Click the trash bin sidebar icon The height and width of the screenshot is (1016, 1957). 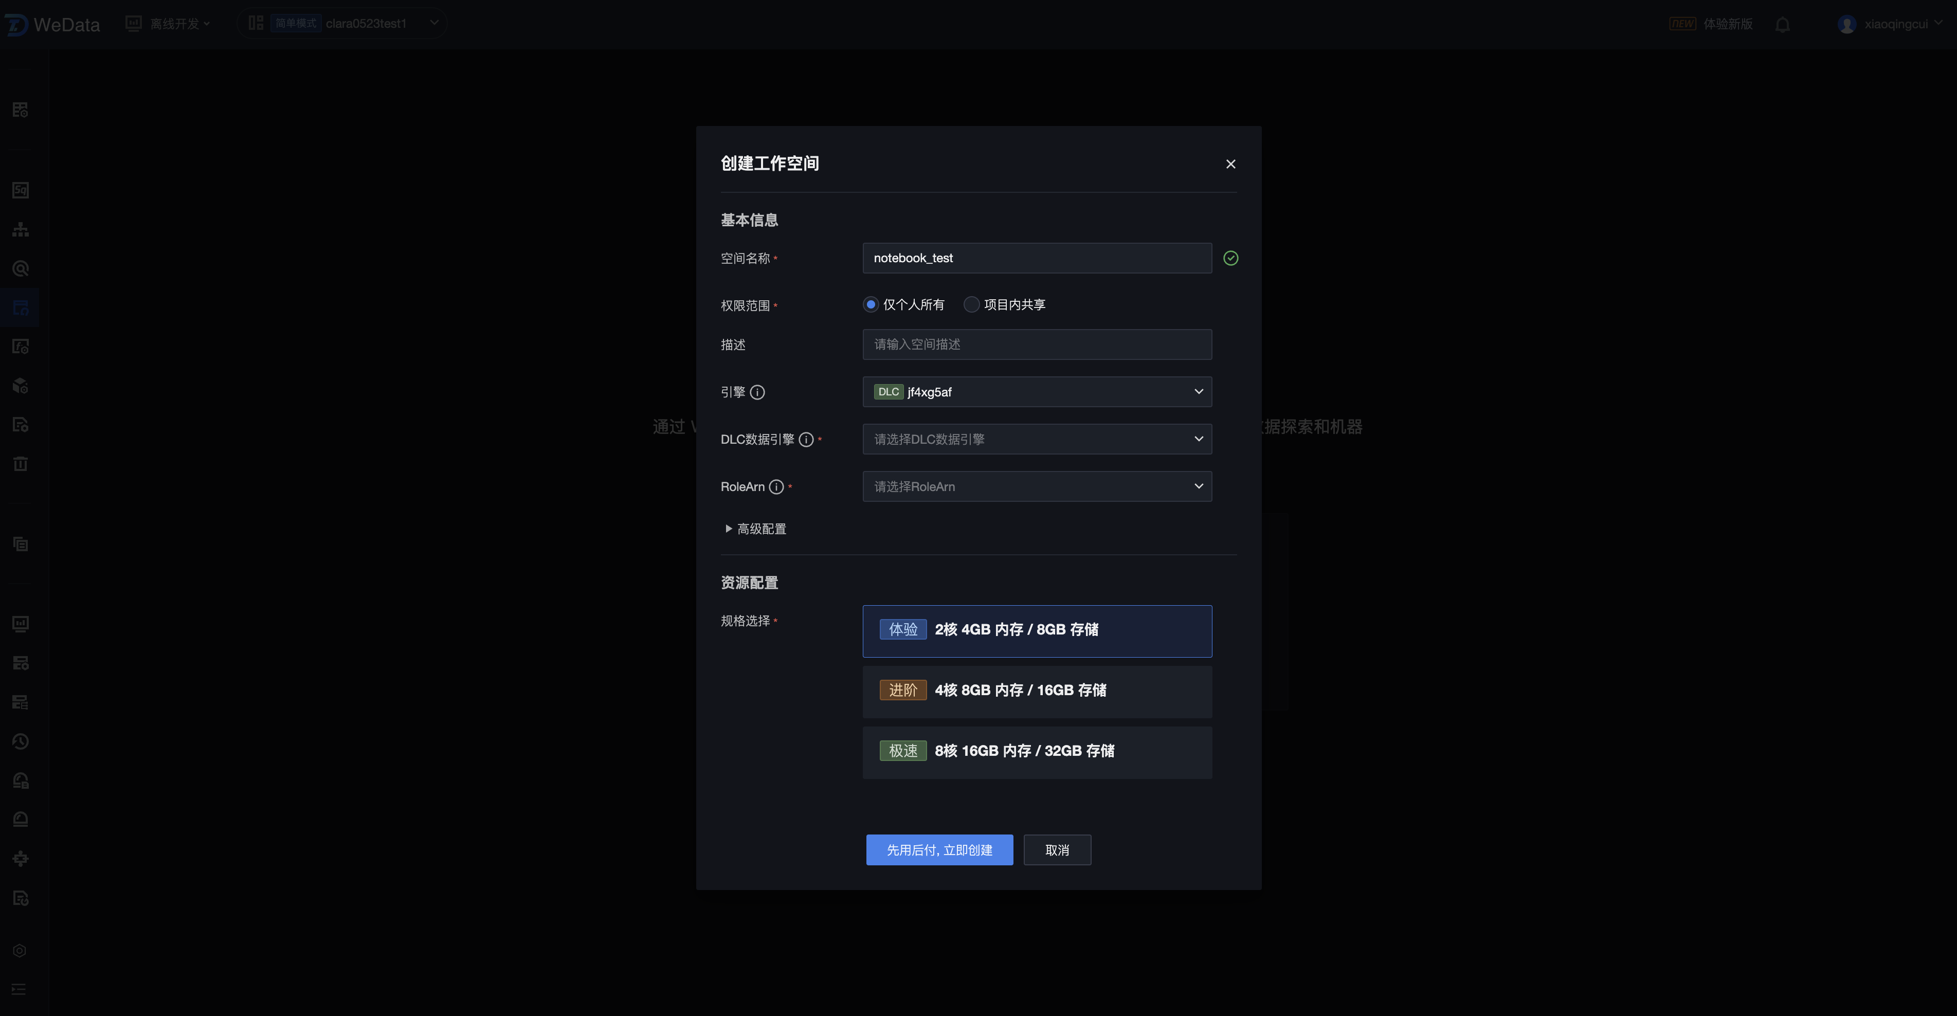(x=21, y=464)
